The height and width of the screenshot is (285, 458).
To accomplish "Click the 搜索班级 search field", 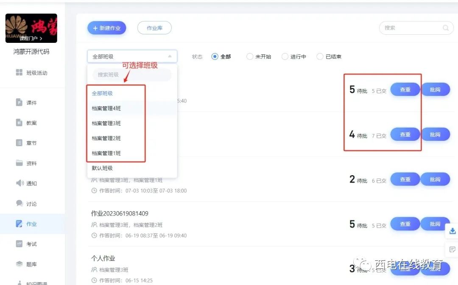I will tap(132, 75).
